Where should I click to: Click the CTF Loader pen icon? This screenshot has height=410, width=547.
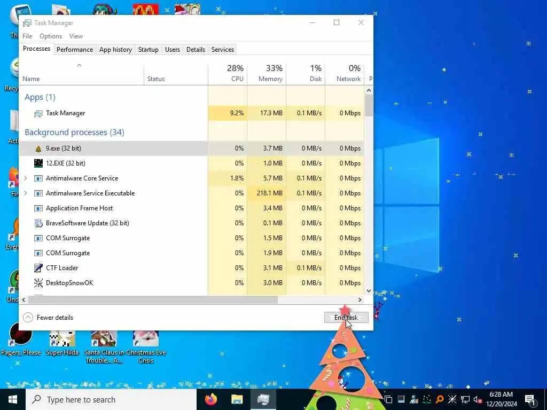[38, 268]
